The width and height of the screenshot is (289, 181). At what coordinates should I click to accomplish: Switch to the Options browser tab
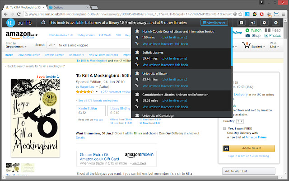pyautogui.click(x=69, y=7)
